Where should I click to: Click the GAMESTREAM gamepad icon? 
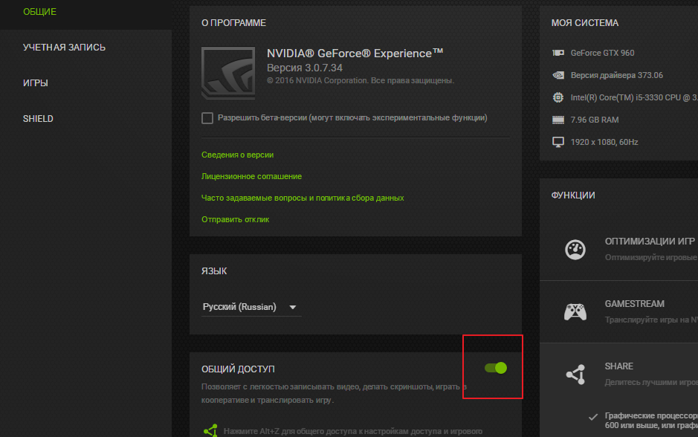(575, 311)
